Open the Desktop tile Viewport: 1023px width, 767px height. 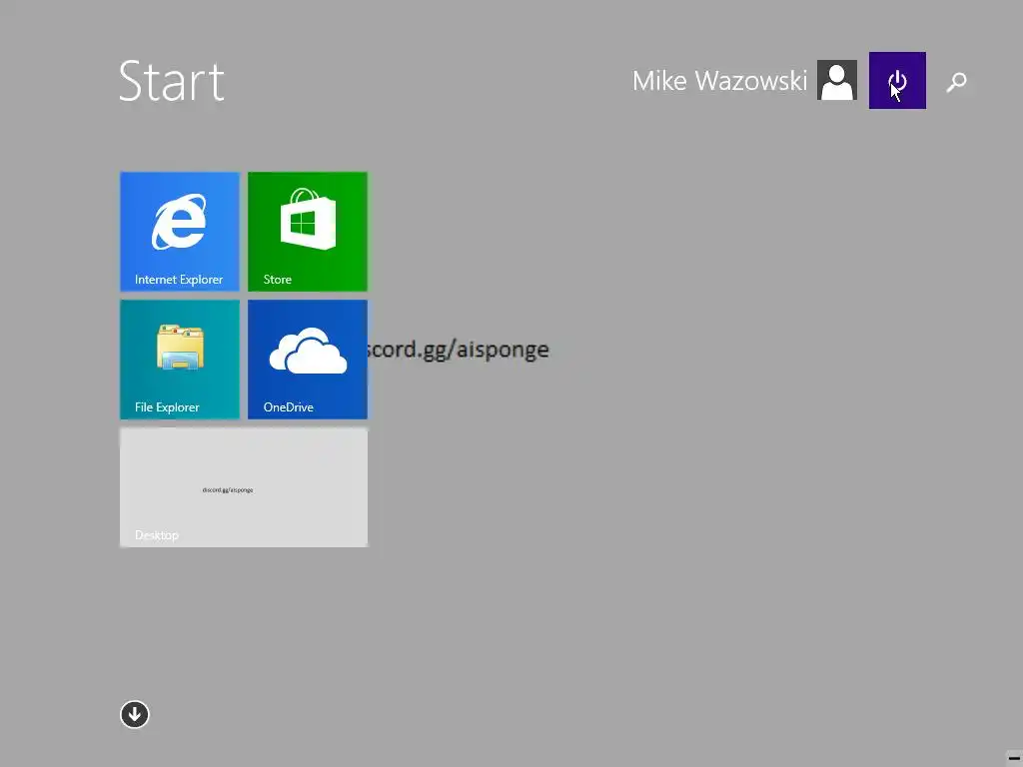(244, 487)
